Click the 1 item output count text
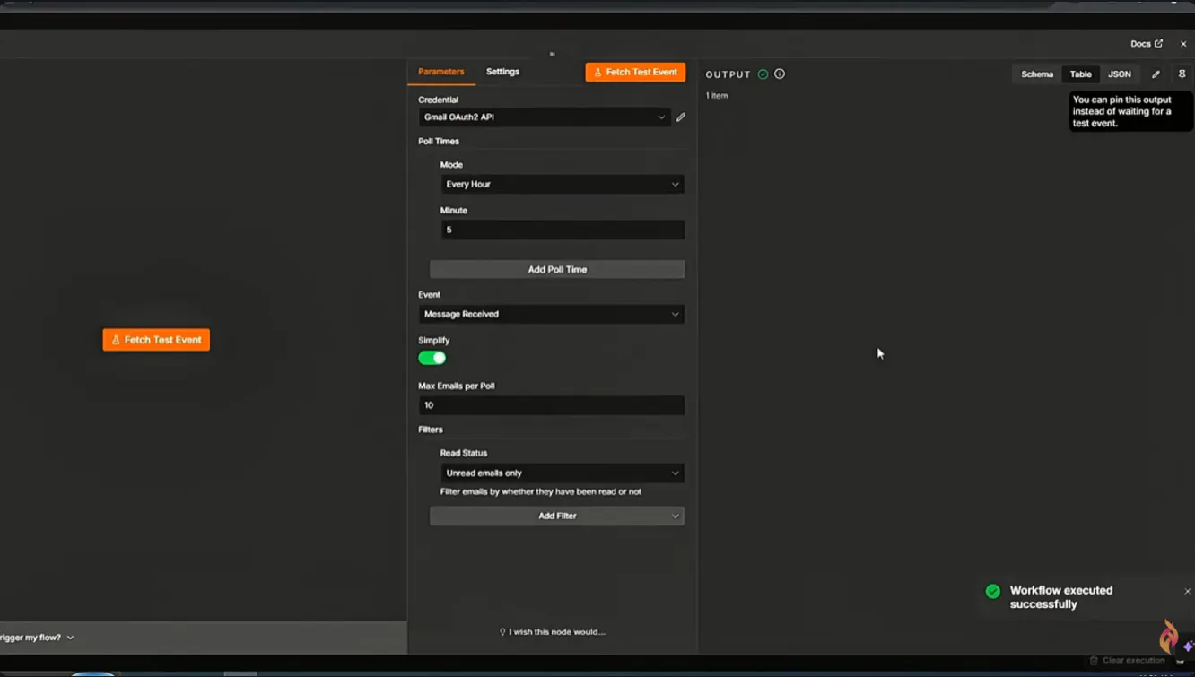Screen dimensions: 1195x677 click(717, 96)
